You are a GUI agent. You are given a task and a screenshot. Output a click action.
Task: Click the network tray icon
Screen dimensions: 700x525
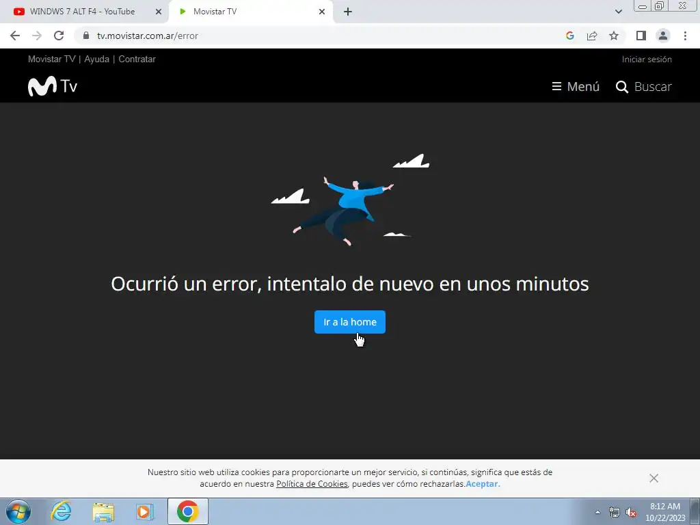tap(615, 512)
